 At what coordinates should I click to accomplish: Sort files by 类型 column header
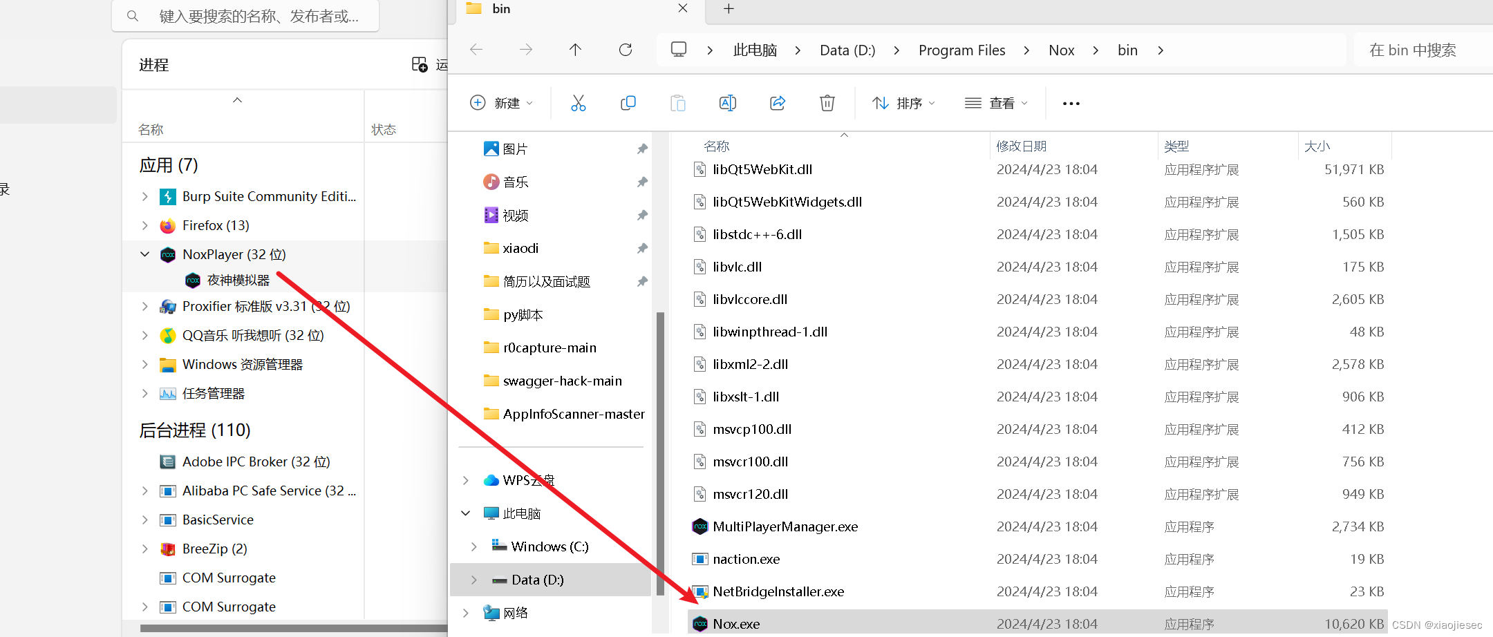[x=1176, y=146]
